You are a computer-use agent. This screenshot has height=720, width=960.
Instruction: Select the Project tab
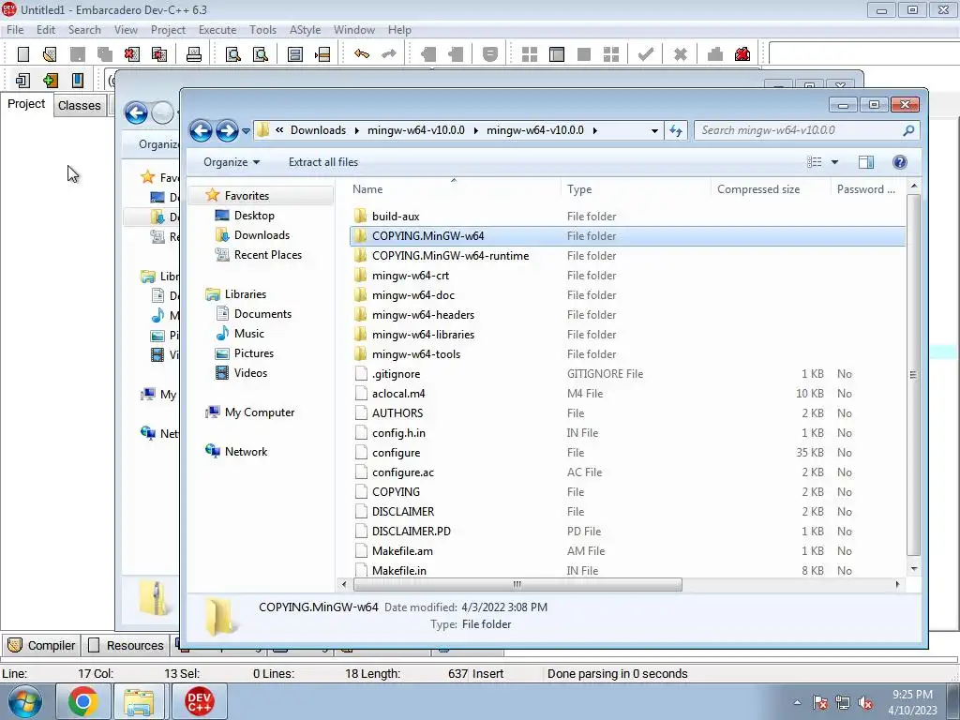pyautogui.click(x=26, y=104)
